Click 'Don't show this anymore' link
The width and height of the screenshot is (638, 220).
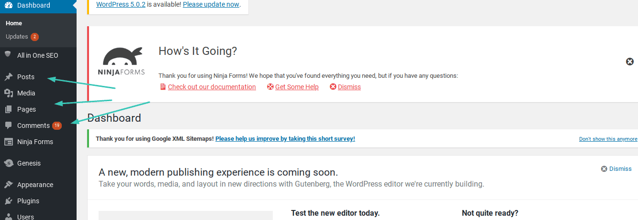(x=608, y=139)
